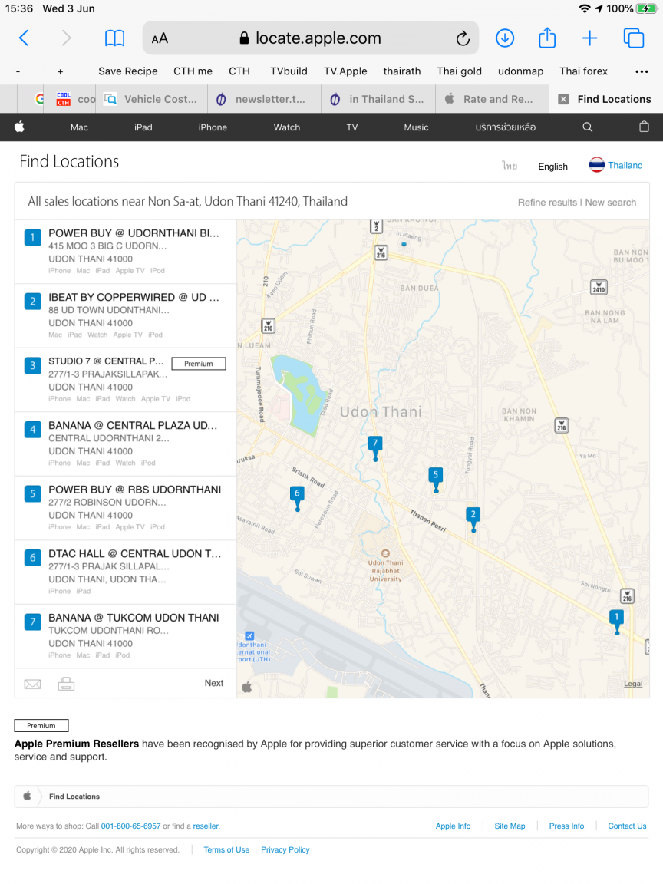Click the Thailand country link
Image resolution: width=663 pixels, height=884 pixels.
click(625, 165)
